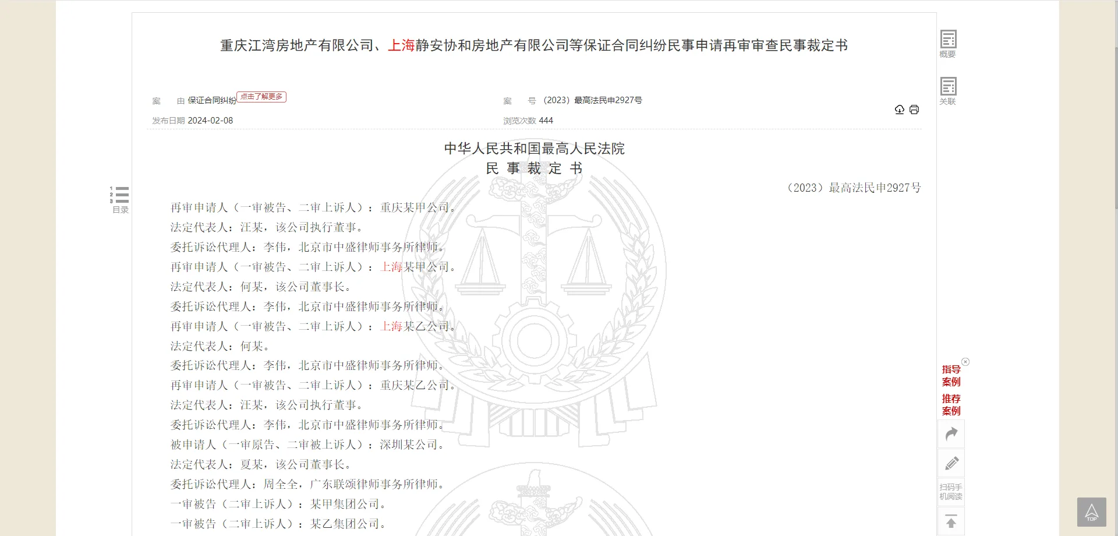This screenshot has height=536, width=1118.
Task: Click 点击了解更多 red tag button
Action: [x=261, y=97]
